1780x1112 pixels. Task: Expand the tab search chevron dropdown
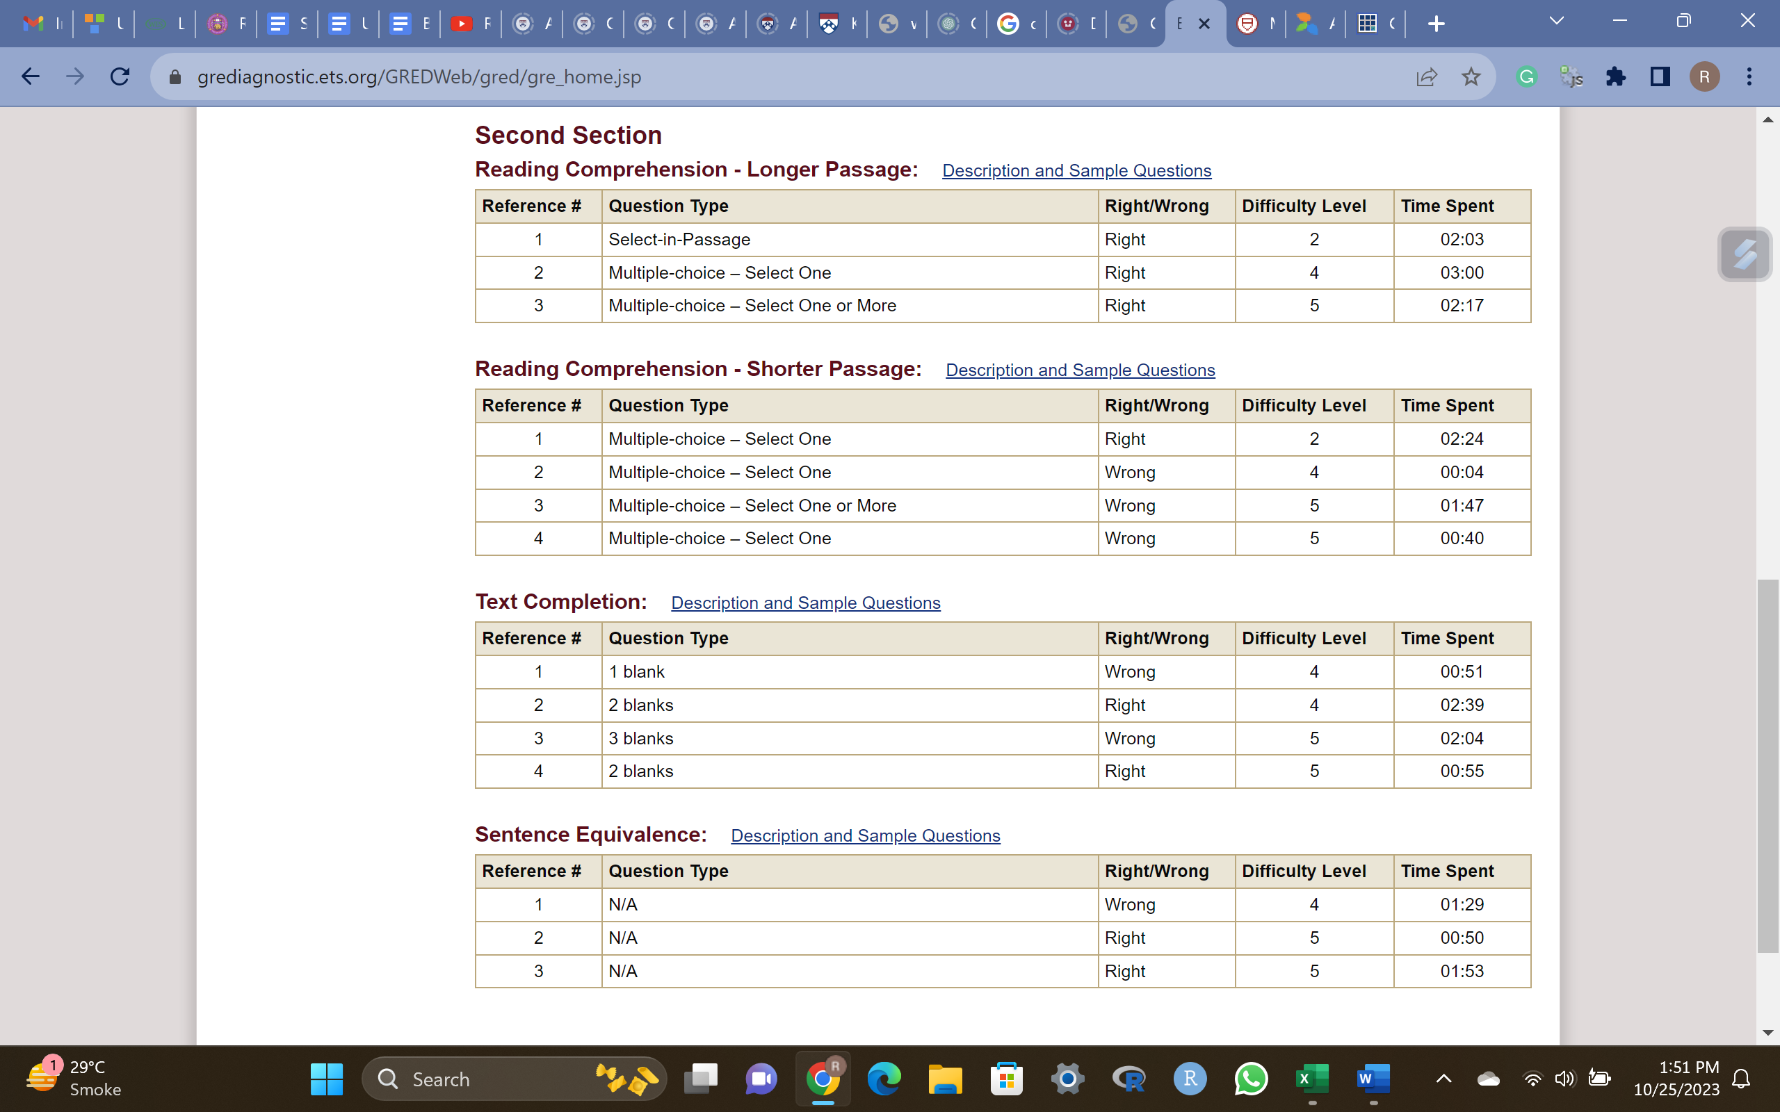pyautogui.click(x=1555, y=22)
